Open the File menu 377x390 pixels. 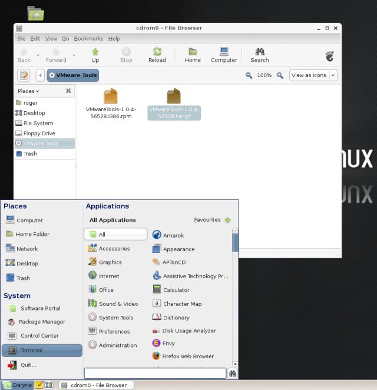(x=21, y=39)
